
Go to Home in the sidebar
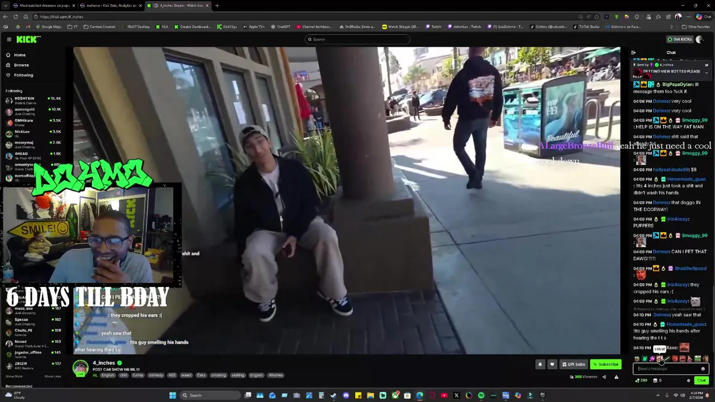pyautogui.click(x=20, y=55)
